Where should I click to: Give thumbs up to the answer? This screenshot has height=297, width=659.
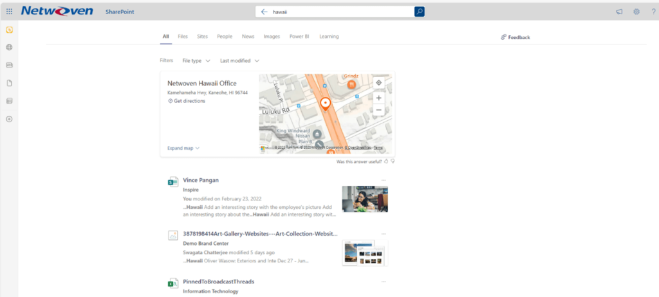tap(386, 161)
